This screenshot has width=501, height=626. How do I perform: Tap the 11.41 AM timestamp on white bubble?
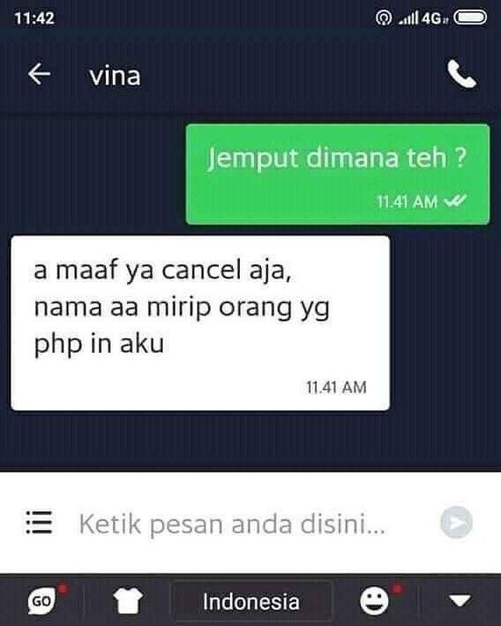pos(336,387)
